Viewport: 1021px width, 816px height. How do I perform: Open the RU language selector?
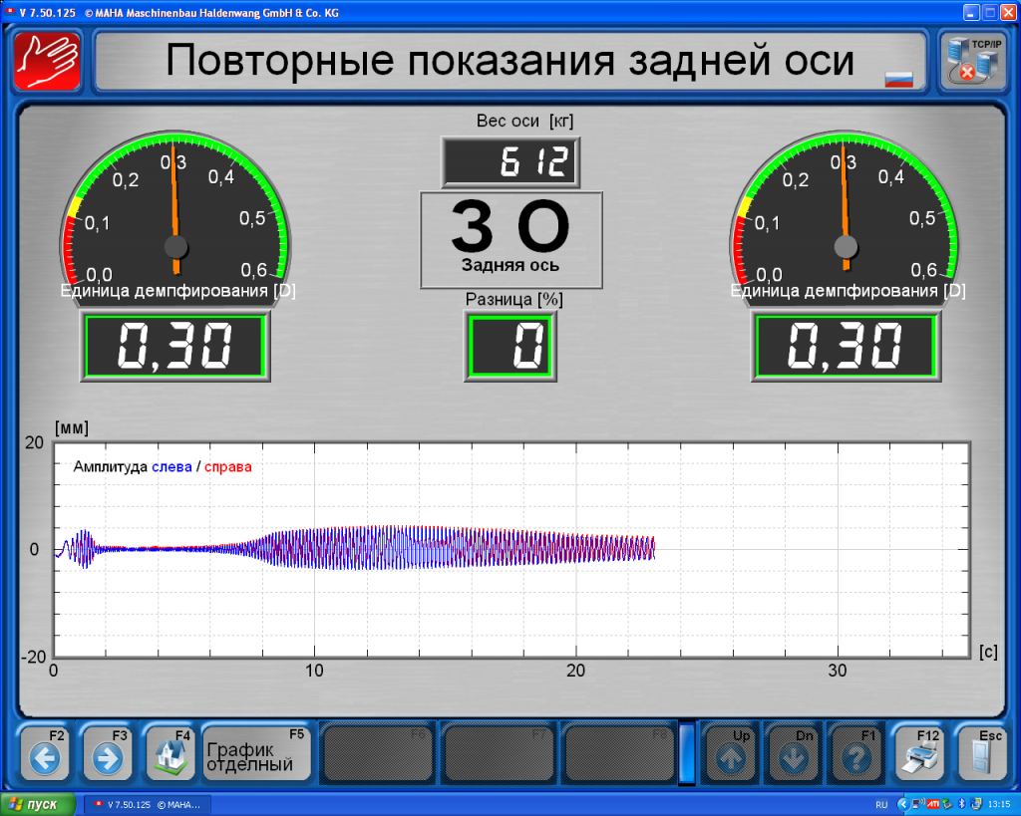click(x=880, y=806)
